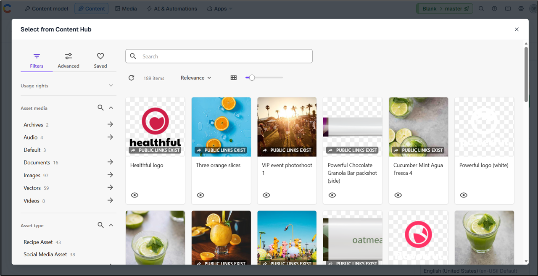The height and width of the screenshot is (276, 538).
Task: Preview the VIP event photoshoot 1 asset
Action: click(x=266, y=195)
